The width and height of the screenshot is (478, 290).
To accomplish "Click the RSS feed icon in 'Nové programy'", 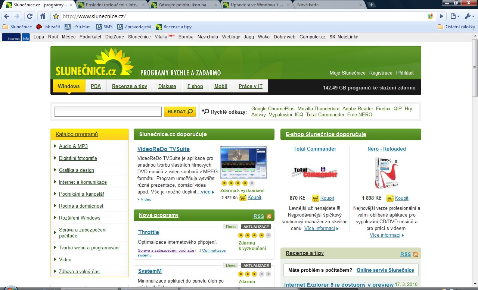I will point(269,216).
